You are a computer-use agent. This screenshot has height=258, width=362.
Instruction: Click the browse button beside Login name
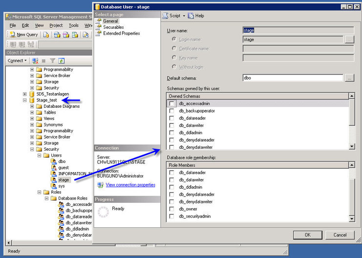click(349, 40)
